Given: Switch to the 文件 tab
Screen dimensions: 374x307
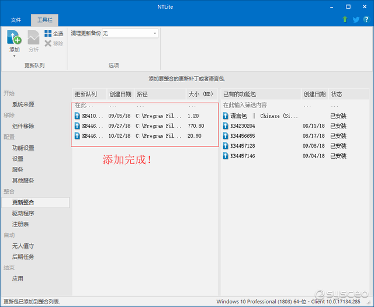Looking at the screenshot, I should point(16,20).
